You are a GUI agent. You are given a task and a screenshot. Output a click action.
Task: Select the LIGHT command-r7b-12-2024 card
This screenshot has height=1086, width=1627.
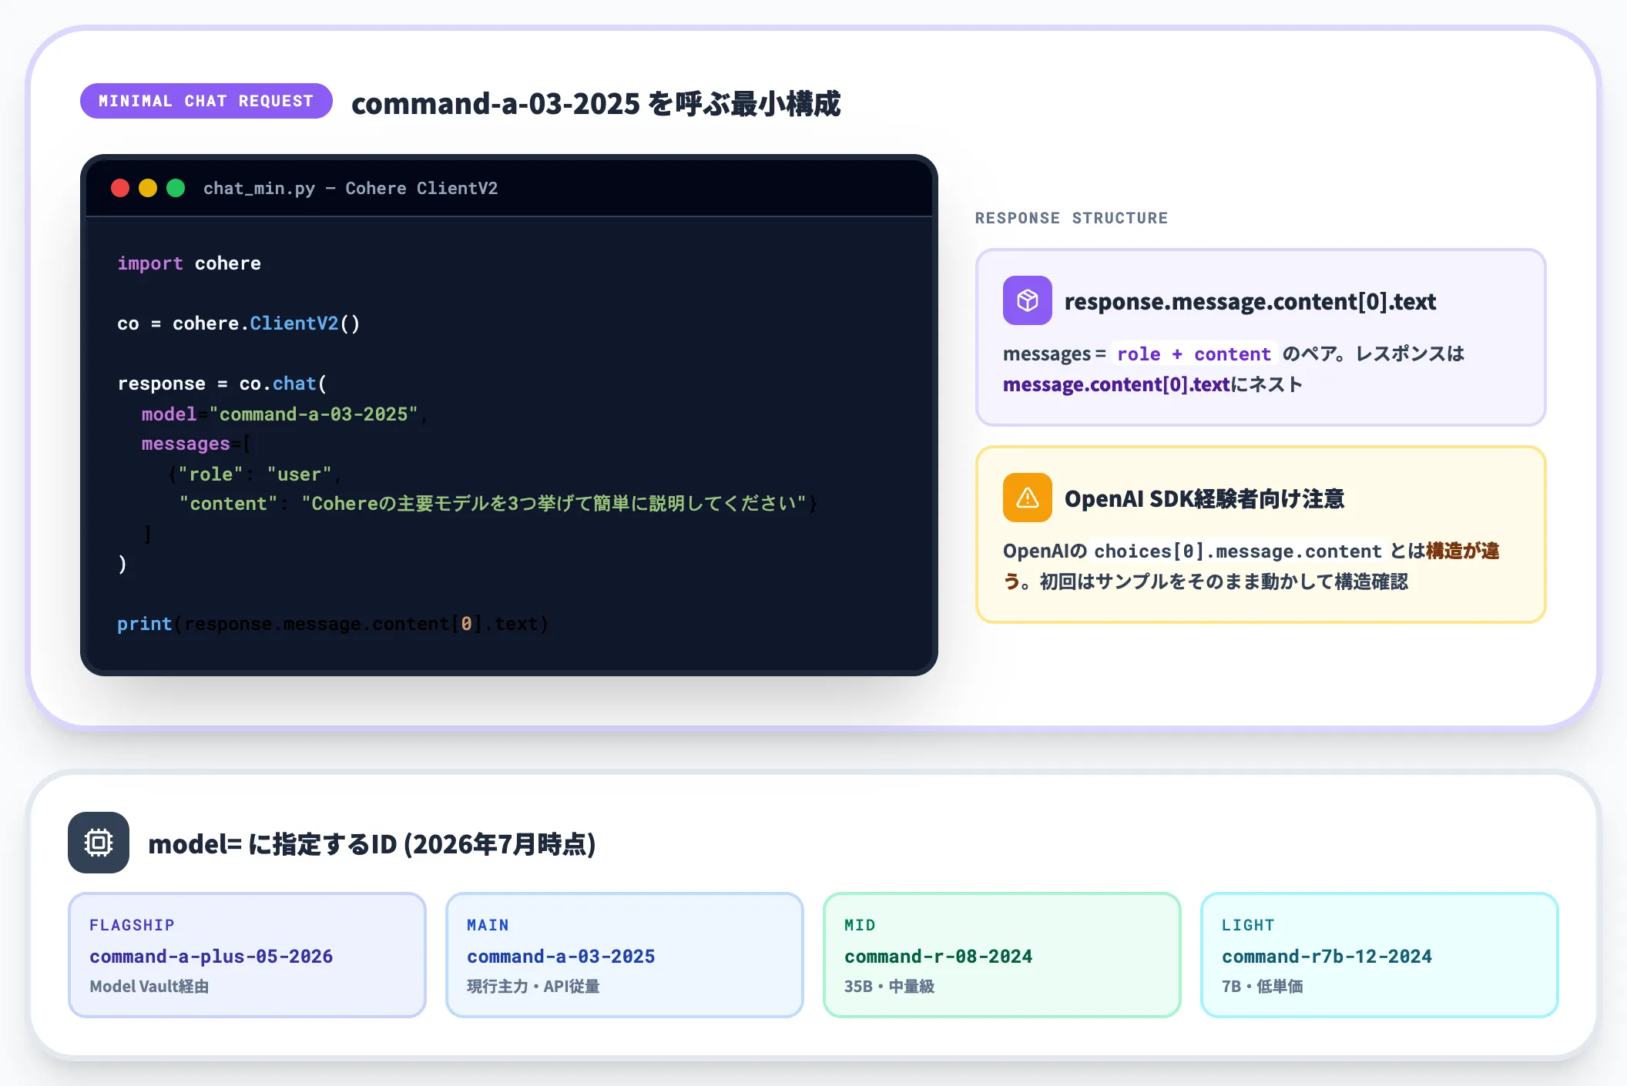click(x=1380, y=955)
